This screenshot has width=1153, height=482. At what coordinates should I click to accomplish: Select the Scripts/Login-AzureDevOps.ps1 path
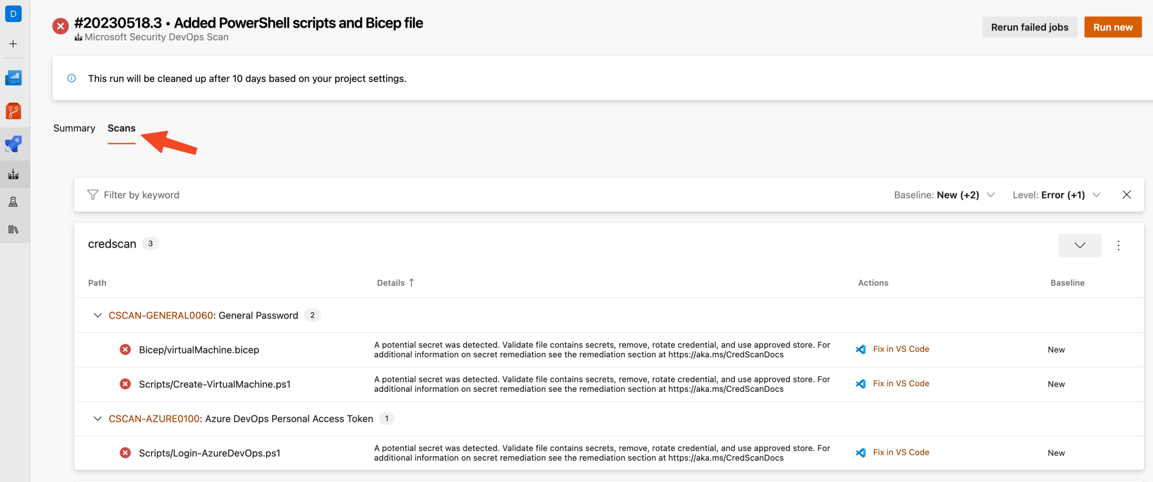tap(210, 453)
